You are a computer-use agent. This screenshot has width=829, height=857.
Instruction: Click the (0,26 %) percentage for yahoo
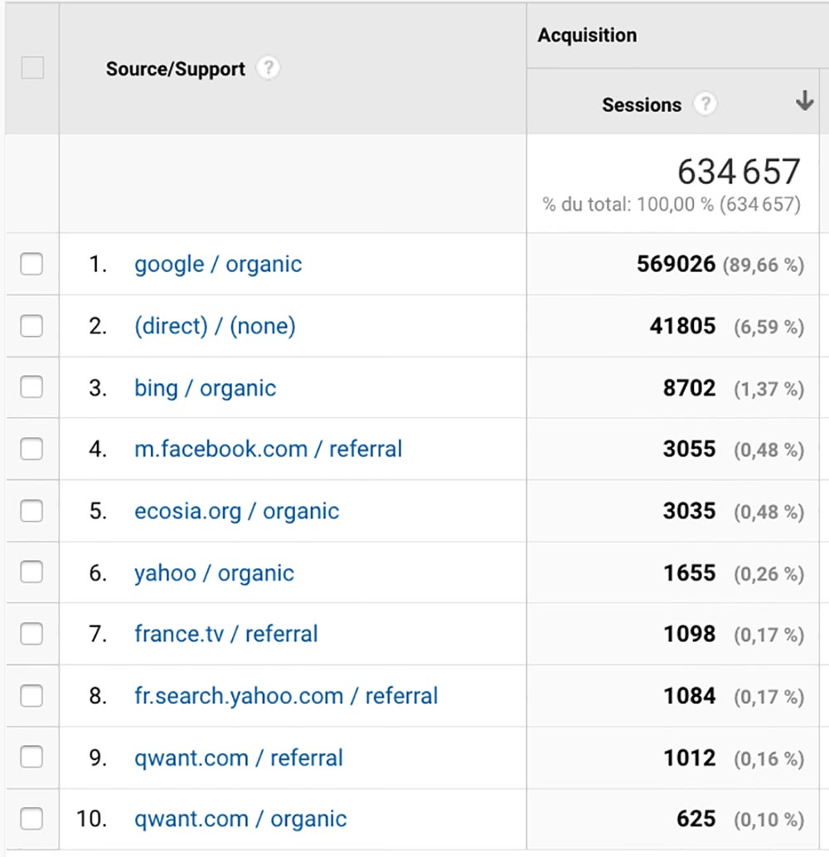(769, 574)
